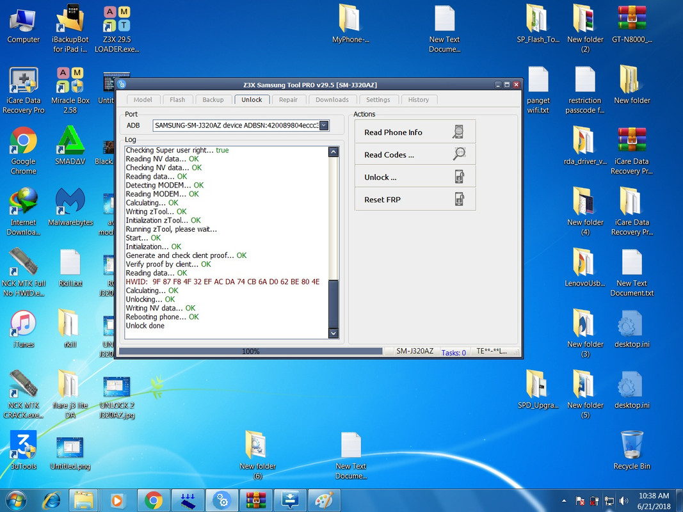Image resolution: width=683 pixels, height=512 pixels.
Task: Open Rkill.txt file on desktop
Action: (x=70, y=268)
